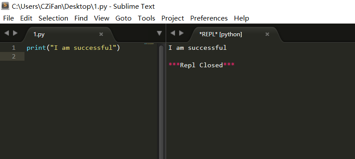Open the Help menu
355x159 pixels.
point(242,18)
